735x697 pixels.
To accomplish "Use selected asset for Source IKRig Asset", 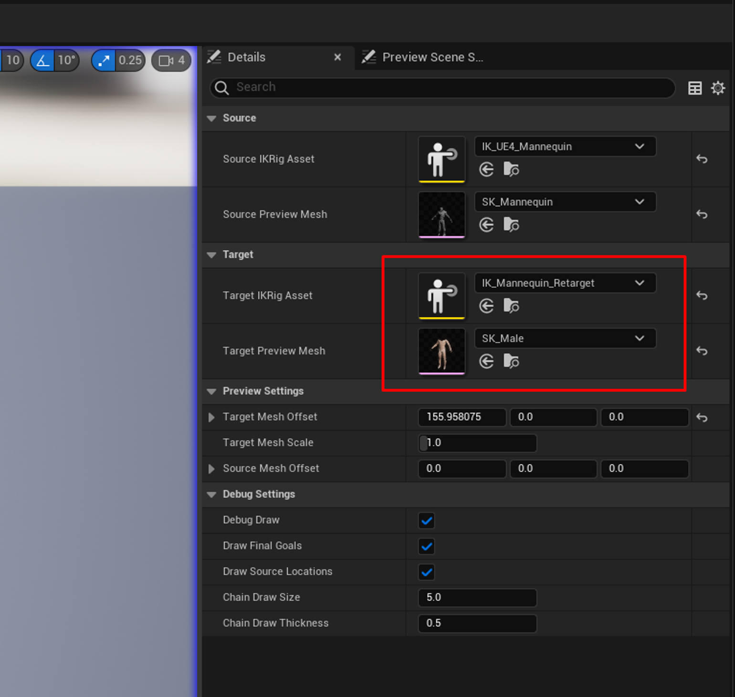I will pyautogui.click(x=486, y=170).
